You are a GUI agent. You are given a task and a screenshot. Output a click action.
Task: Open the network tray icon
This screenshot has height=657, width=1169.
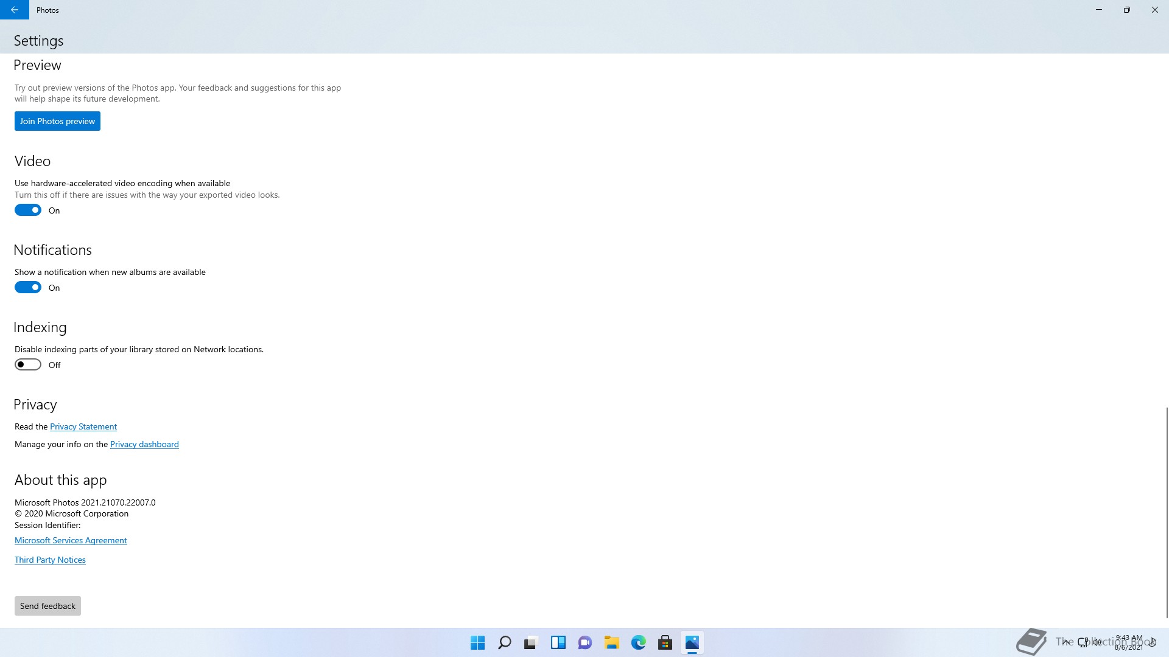1083,642
